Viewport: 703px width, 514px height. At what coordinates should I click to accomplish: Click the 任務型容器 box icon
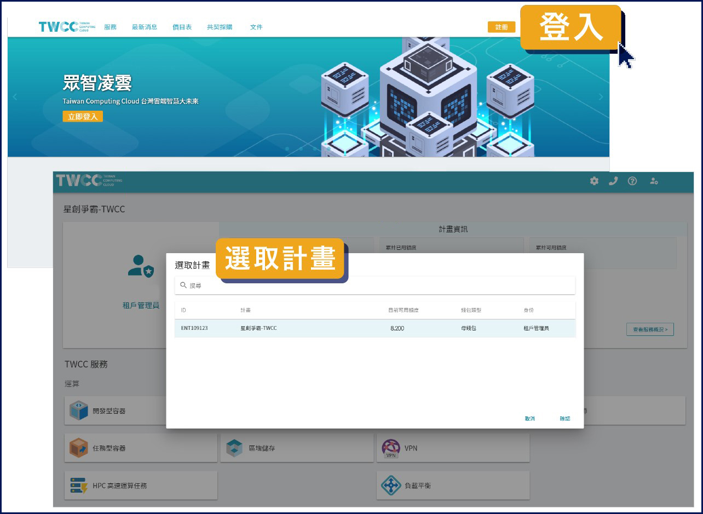pyautogui.click(x=79, y=448)
